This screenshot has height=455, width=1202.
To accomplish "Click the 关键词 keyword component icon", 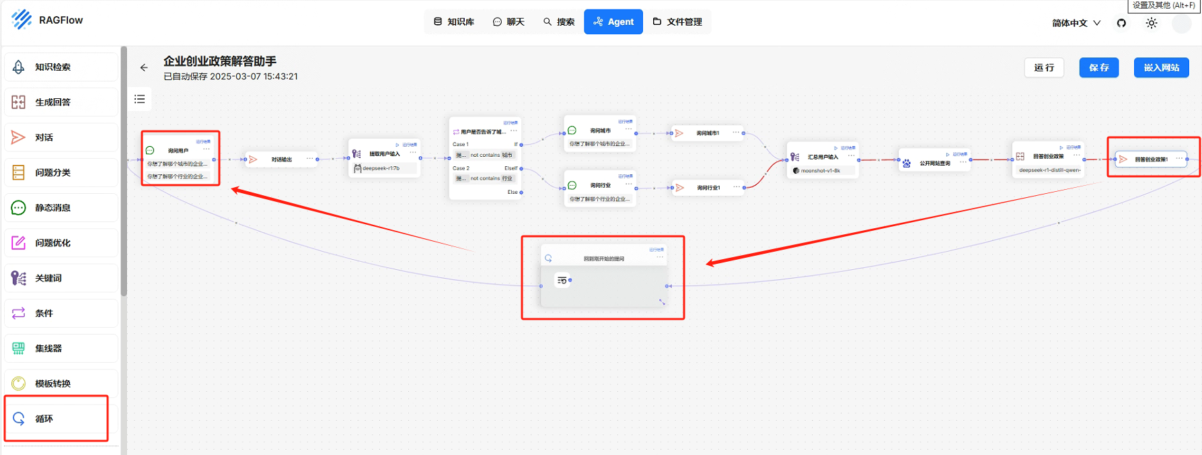I will [x=19, y=278].
